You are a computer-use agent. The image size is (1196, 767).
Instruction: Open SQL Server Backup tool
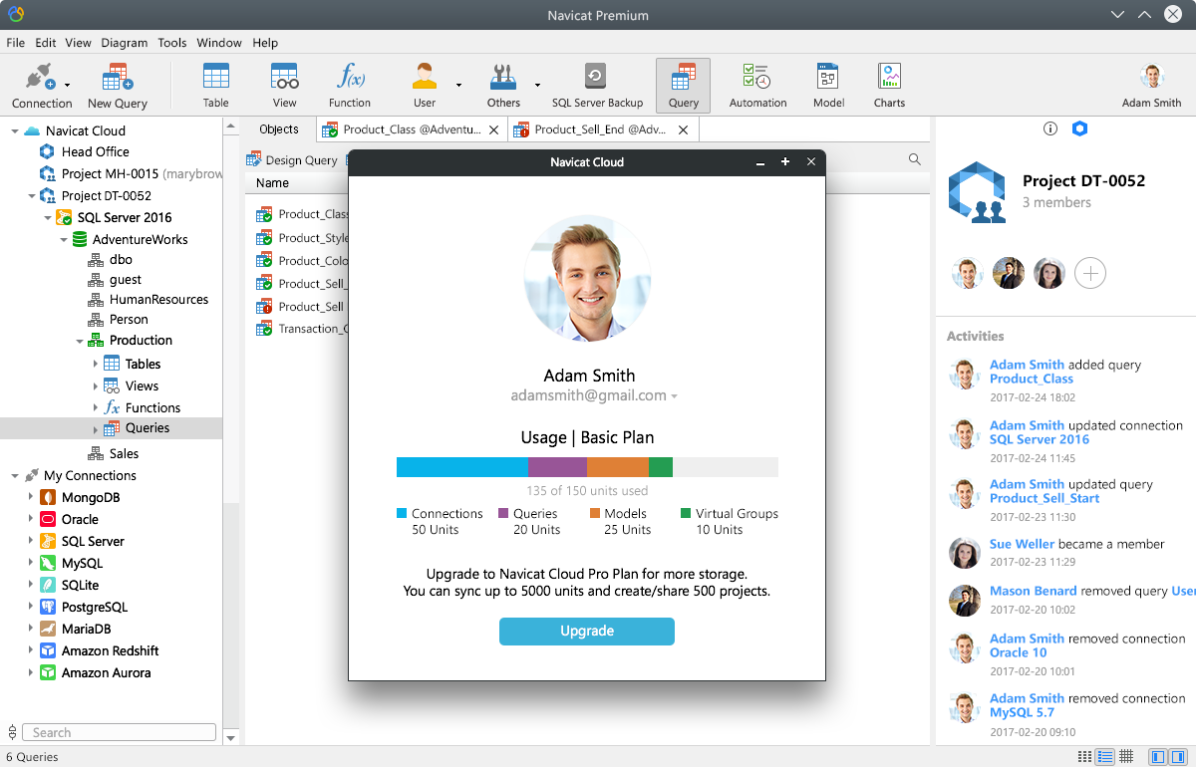[597, 86]
